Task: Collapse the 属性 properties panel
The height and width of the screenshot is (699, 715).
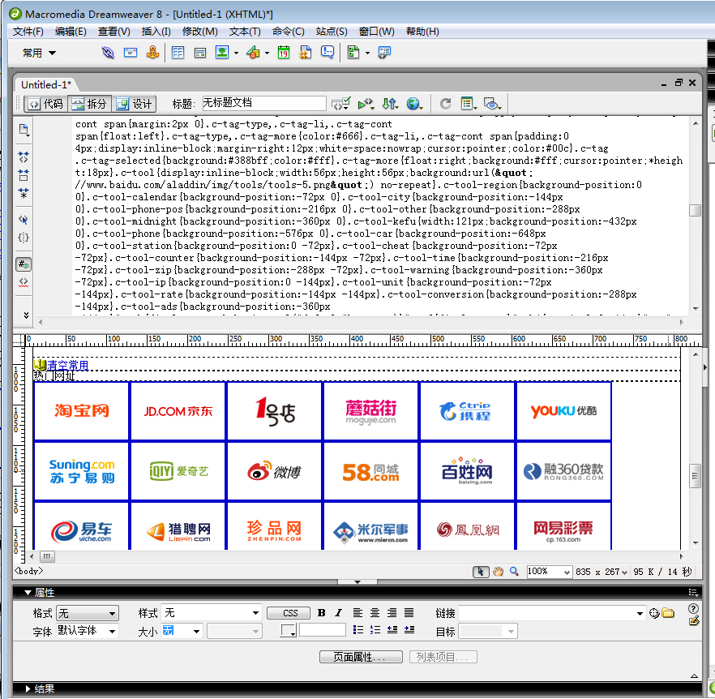Action: [x=28, y=593]
